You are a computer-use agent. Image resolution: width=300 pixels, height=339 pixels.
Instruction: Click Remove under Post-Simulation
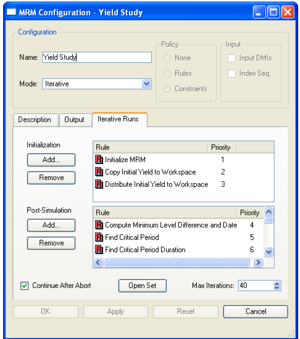tap(51, 243)
